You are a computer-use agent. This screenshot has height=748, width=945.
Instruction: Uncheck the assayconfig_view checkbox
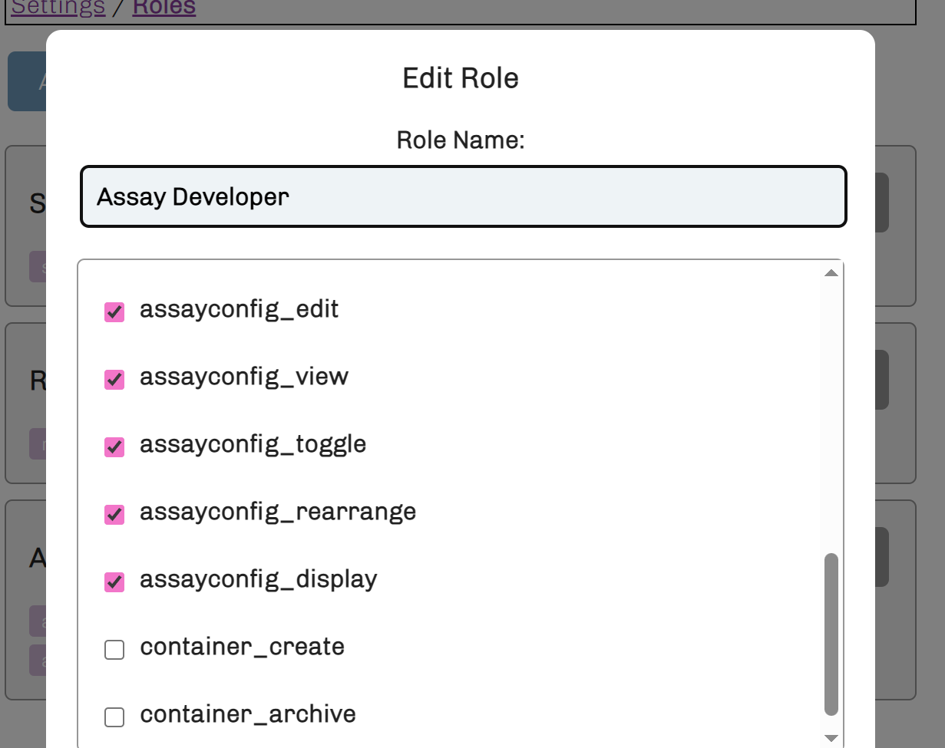click(x=114, y=380)
